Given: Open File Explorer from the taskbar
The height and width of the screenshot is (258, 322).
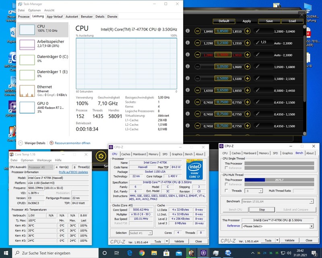Looking at the screenshot, I should tap(154, 253).
